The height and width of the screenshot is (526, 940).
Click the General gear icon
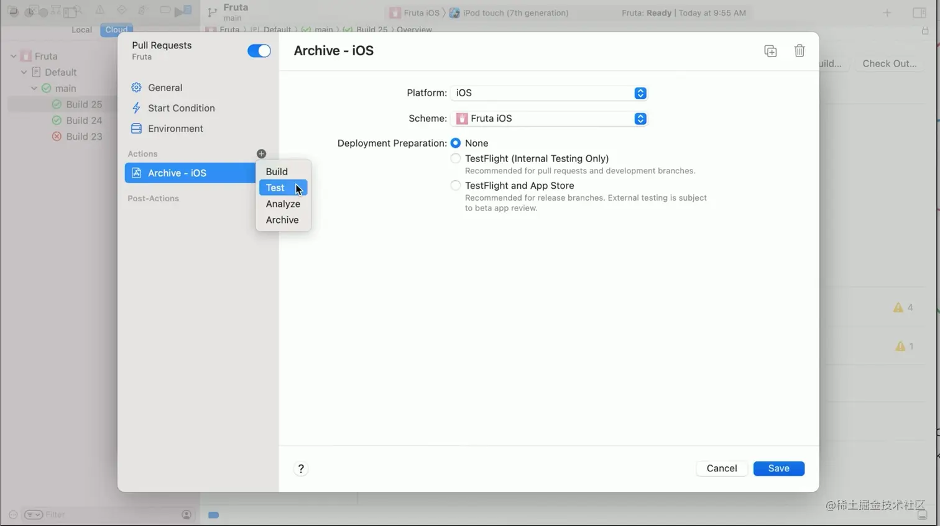click(x=136, y=88)
